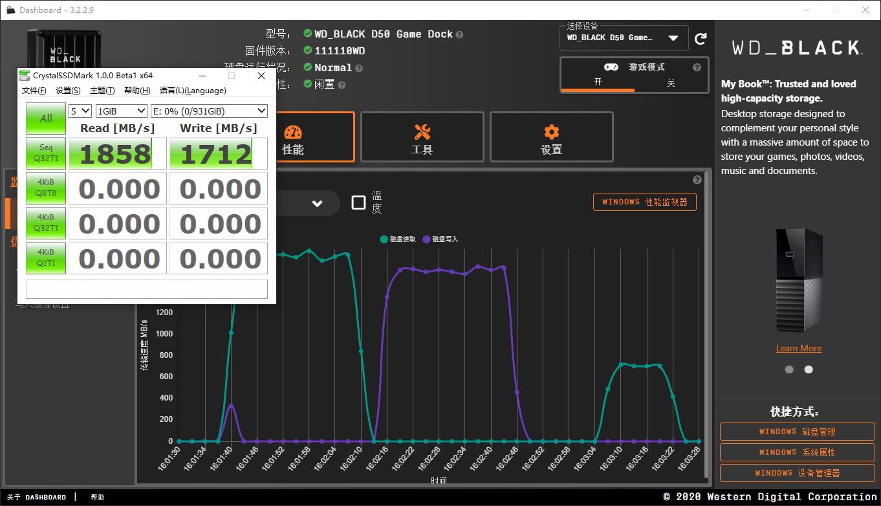Click 关于 DASHBOARD in footer

(x=37, y=497)
